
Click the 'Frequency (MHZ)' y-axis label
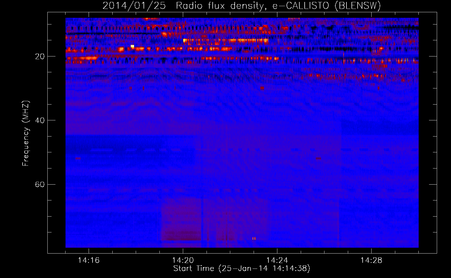pos(26,133)
